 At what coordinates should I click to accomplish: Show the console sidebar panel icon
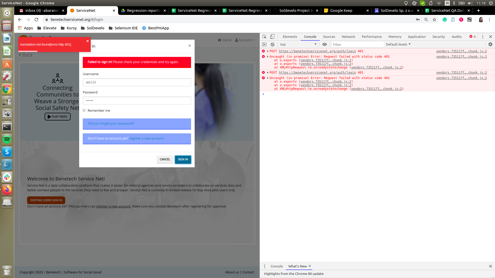[x=264, y=44]
